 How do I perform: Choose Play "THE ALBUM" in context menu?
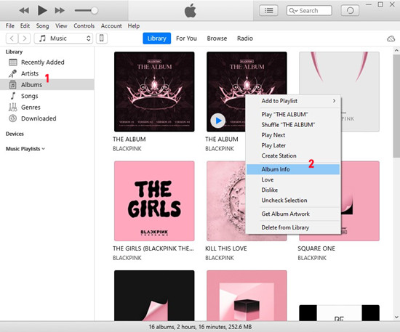point(293,114)
